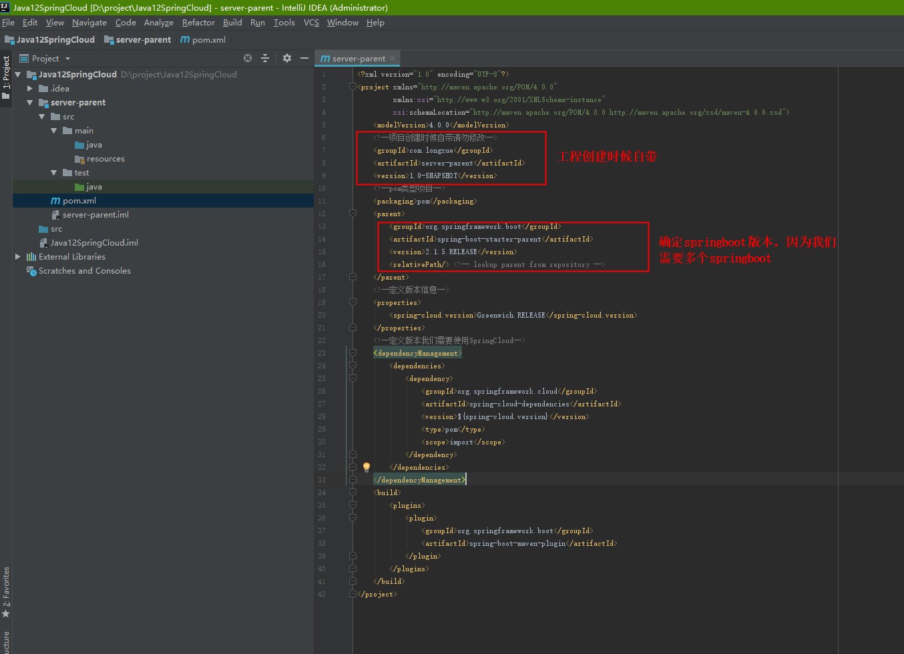
Task: Click the locate/scroll from source target icon
Action: 248,58
